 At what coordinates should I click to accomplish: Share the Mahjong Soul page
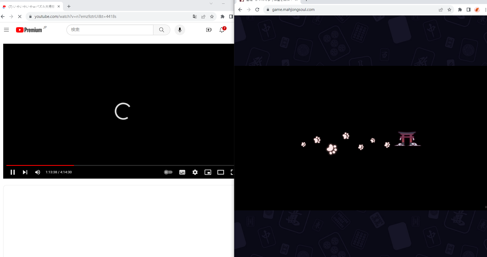pyautogui.click(x=441, y=10)
